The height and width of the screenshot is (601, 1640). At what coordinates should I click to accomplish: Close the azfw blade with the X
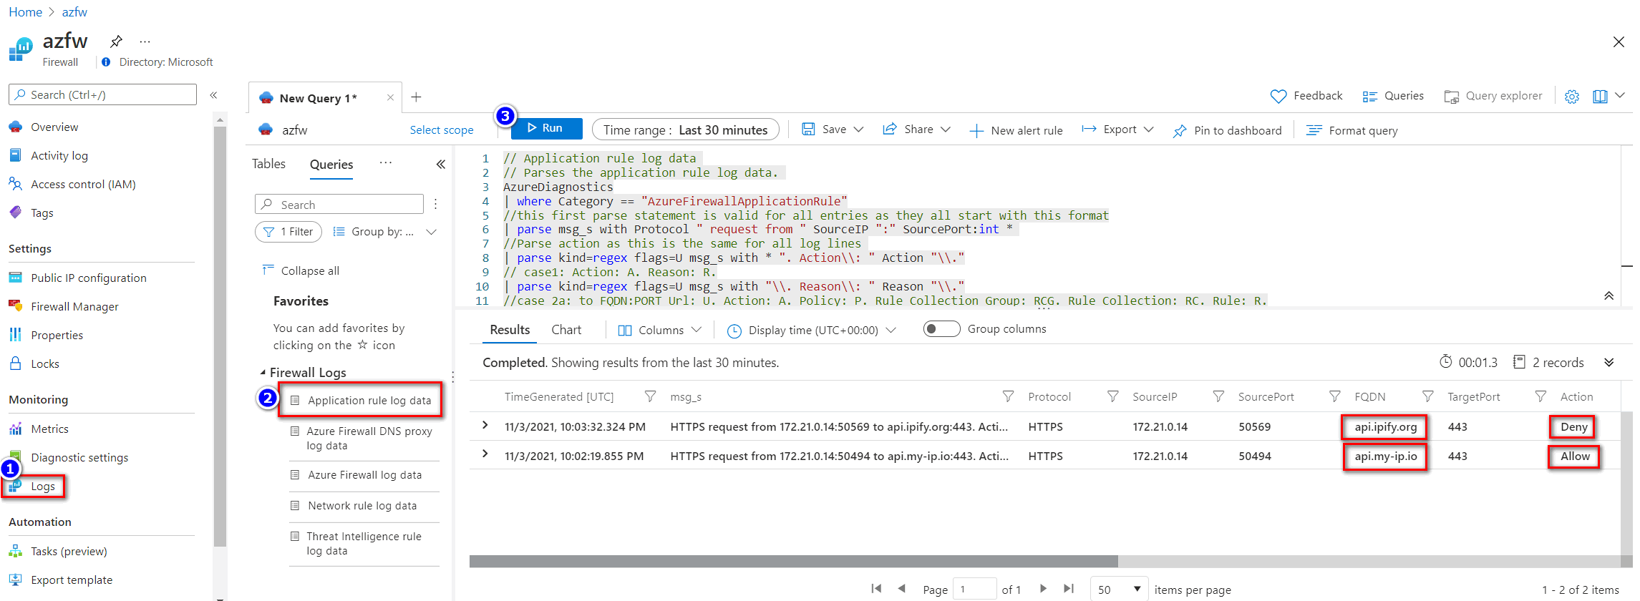pyautogui.click(x=1619, y=42)
